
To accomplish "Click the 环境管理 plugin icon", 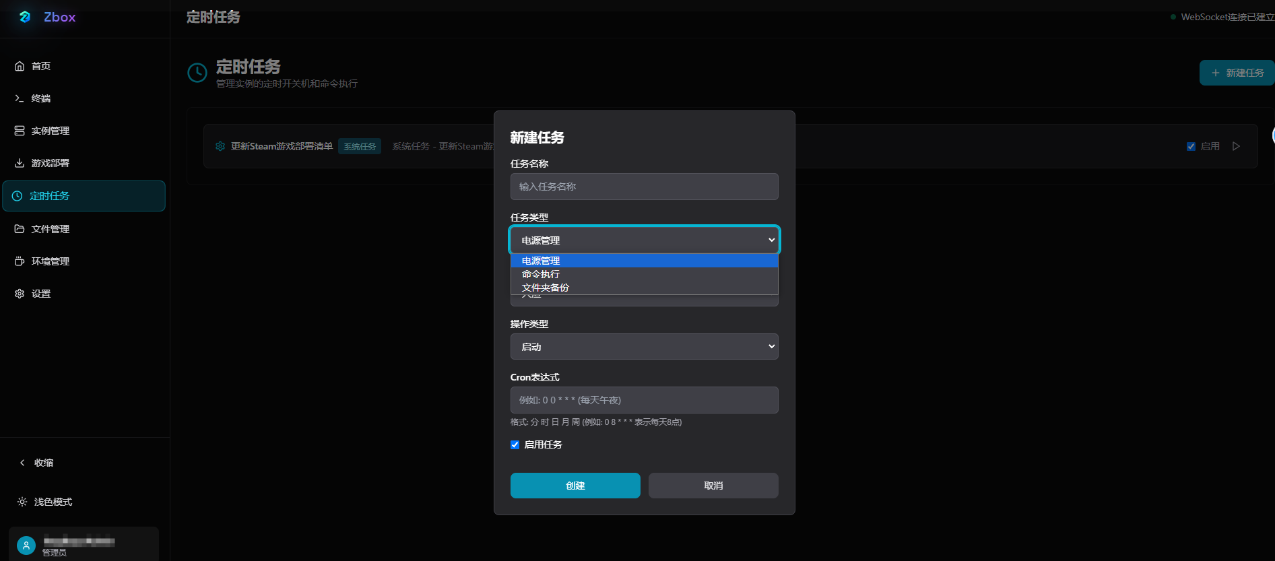I will tap(20, 261).
